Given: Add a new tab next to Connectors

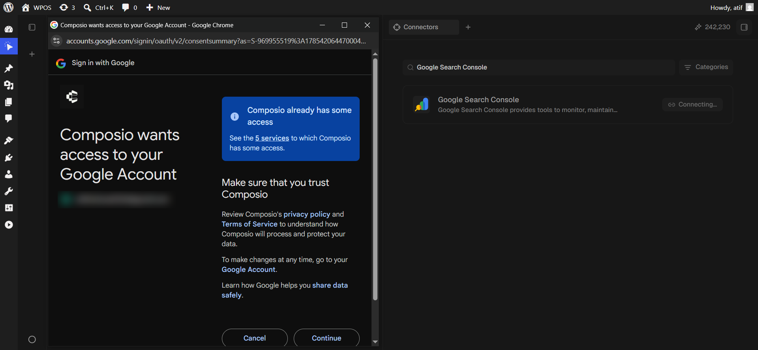Looking at the screenshot, I should coord(468,27).
